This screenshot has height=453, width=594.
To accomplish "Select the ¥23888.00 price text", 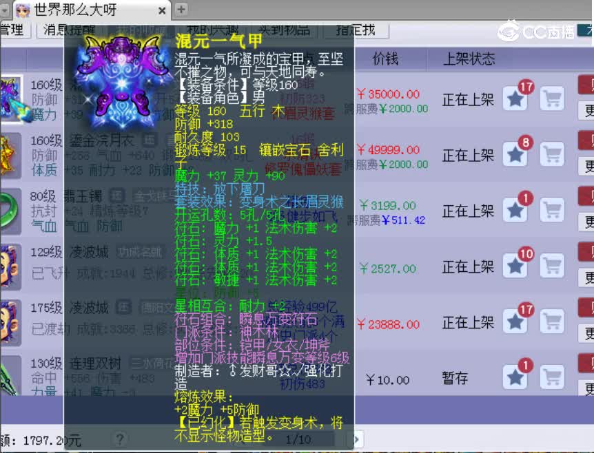I will [388, 324].
